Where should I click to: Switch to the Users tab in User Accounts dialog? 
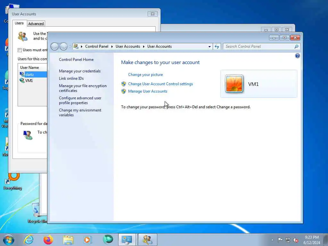tap(19, 23)
